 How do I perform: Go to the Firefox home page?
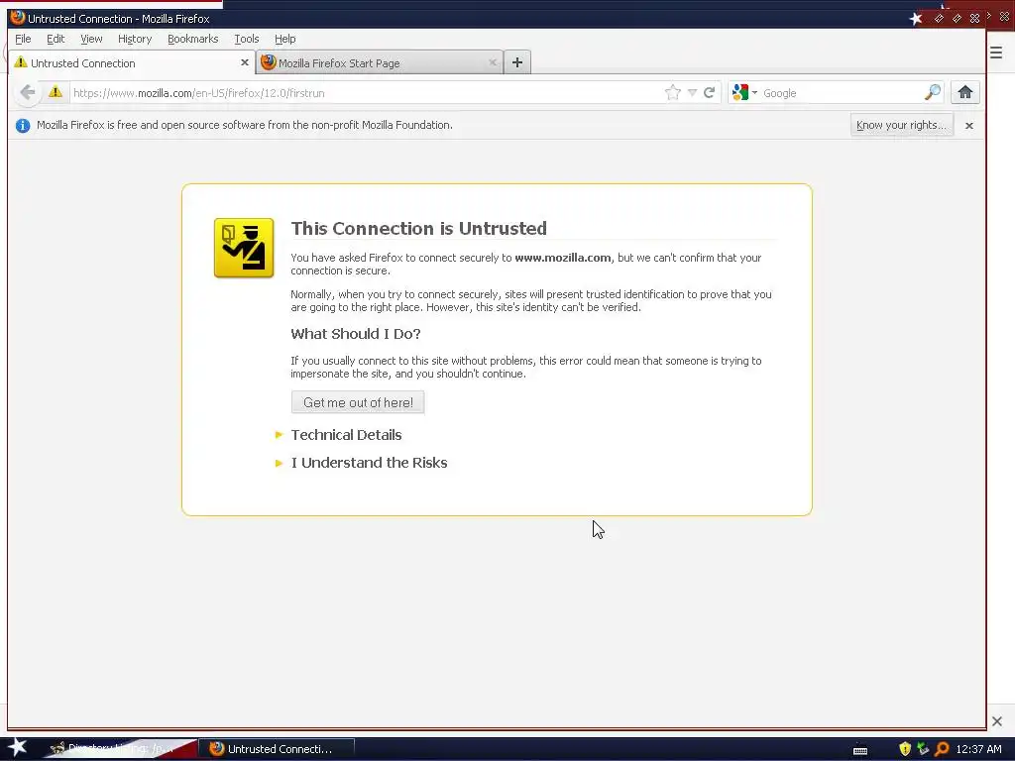click(965, 92)
